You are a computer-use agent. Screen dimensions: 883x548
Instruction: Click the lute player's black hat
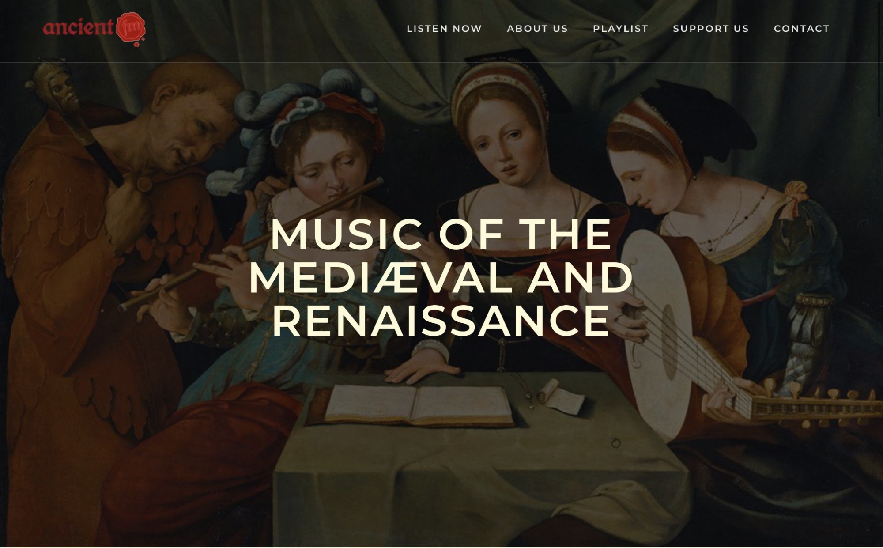[702, 119]
